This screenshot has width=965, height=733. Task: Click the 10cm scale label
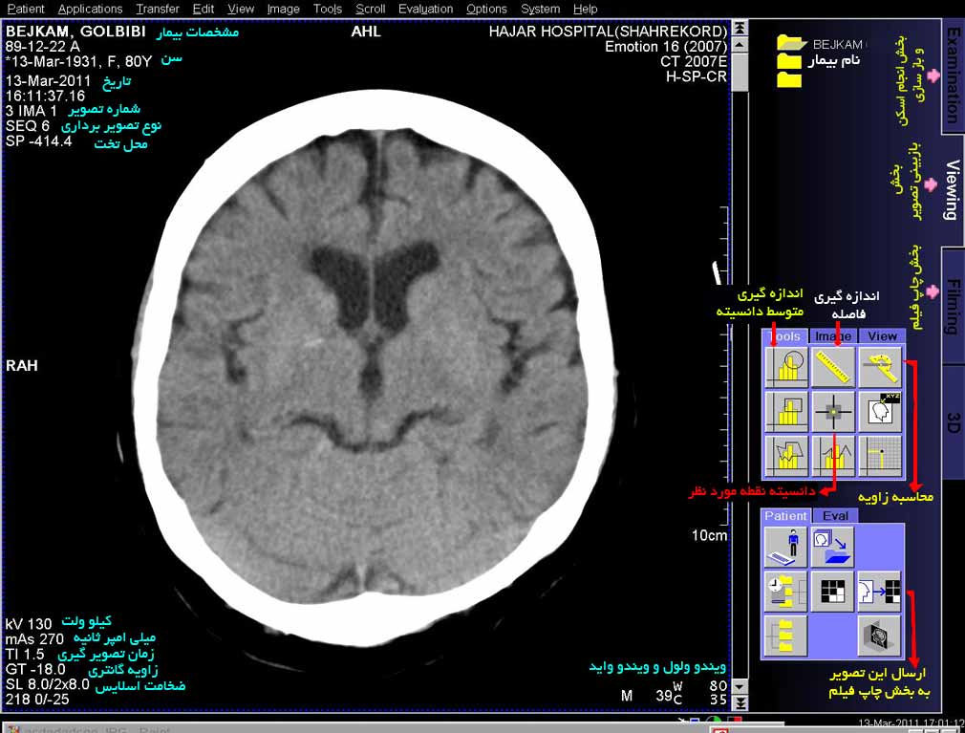point(709,535)
